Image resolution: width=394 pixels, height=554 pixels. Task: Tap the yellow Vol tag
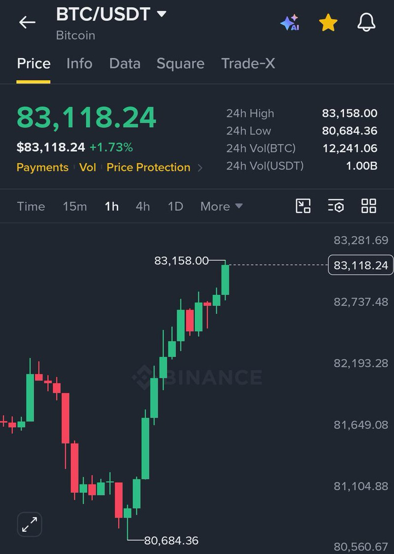pyautogui.click(x=88, y=167)
